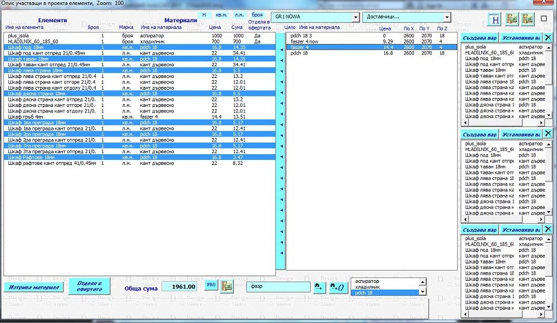Click the Excel export icon beside PRO

tap(227, 286)
